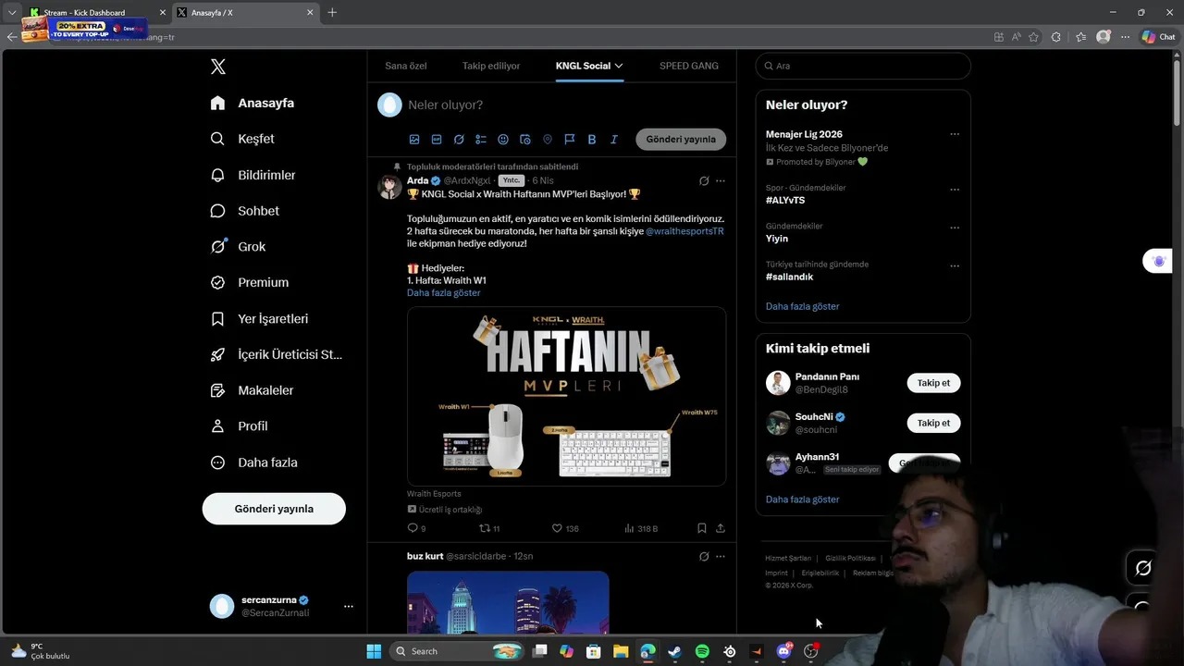1184x666 pixels.
Task: Open Keşfet explore page
Action: pyautogui.click(x=242, y=139)
